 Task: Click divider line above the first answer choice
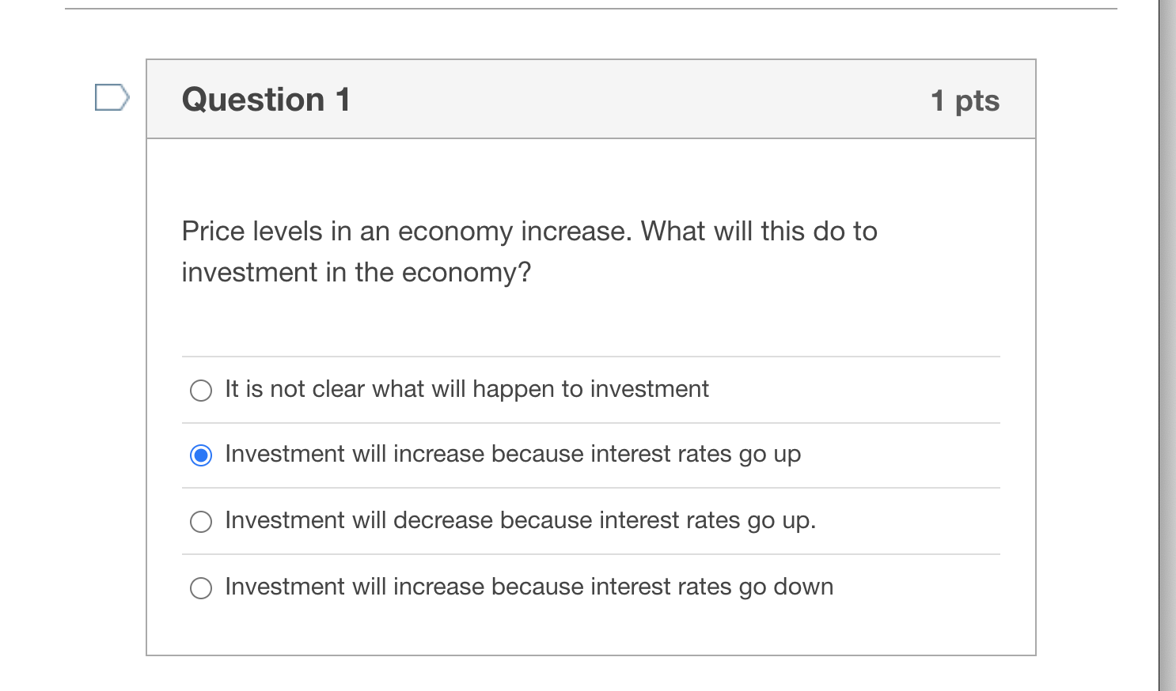(x=591, y=357)
